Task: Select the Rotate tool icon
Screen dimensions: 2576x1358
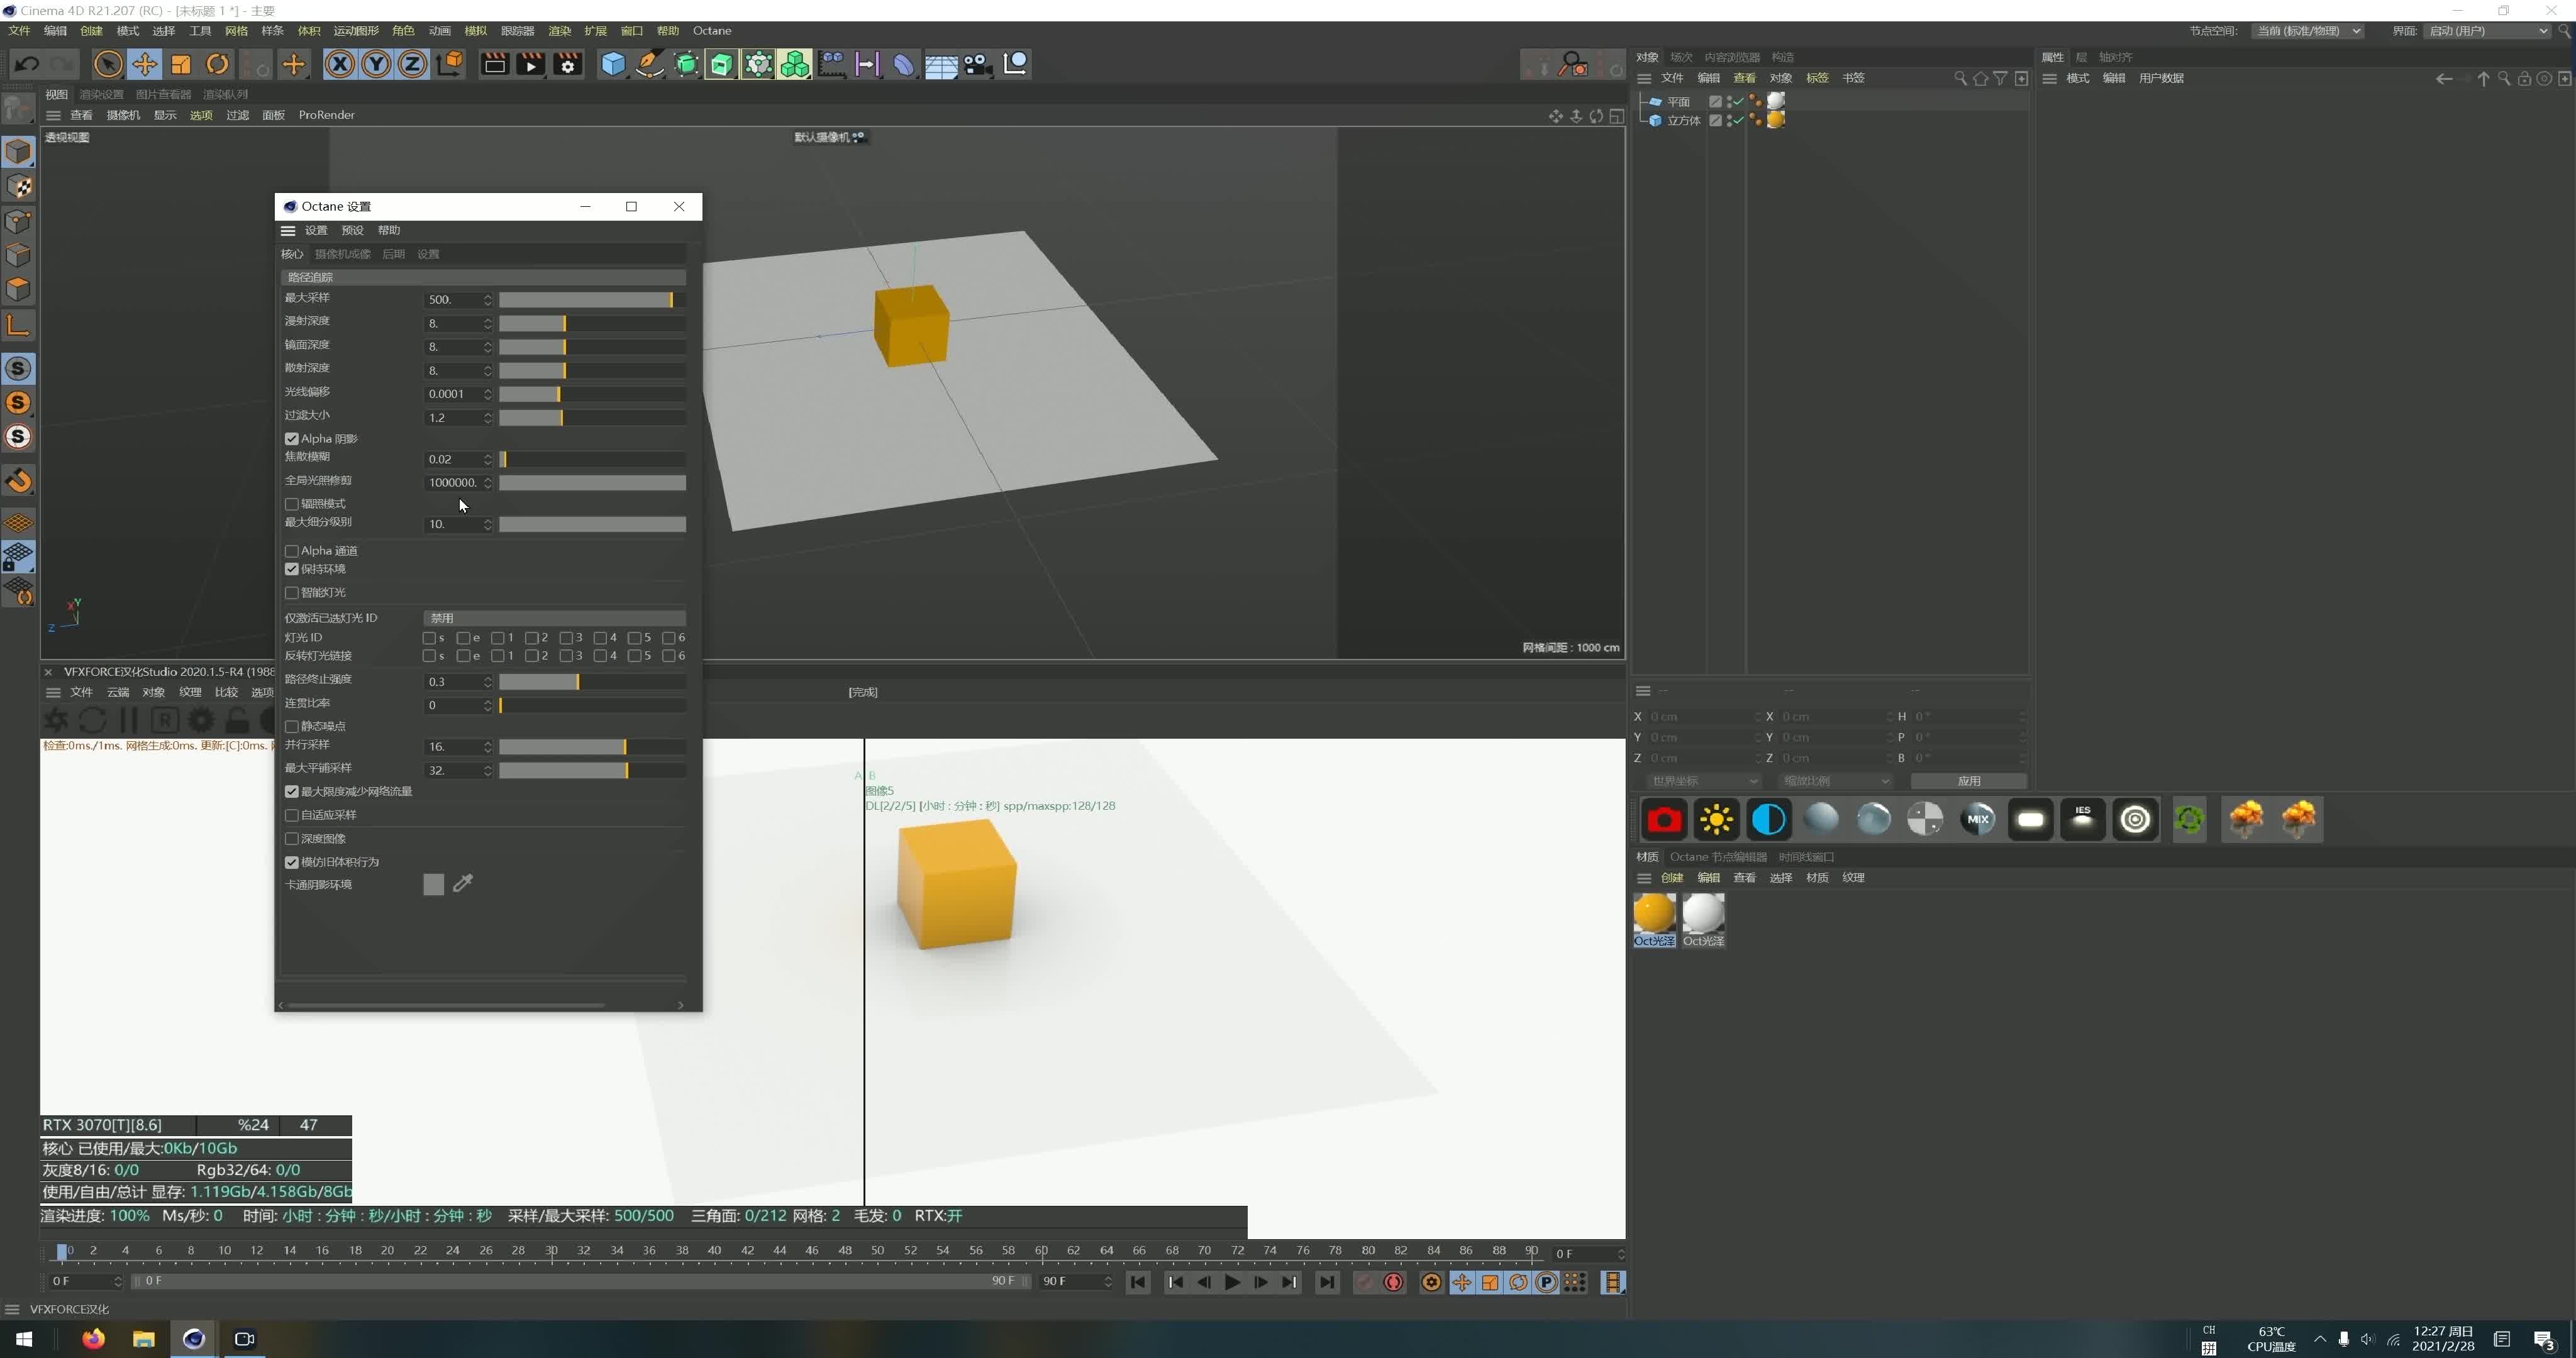Action: click(x=217, y=65)
